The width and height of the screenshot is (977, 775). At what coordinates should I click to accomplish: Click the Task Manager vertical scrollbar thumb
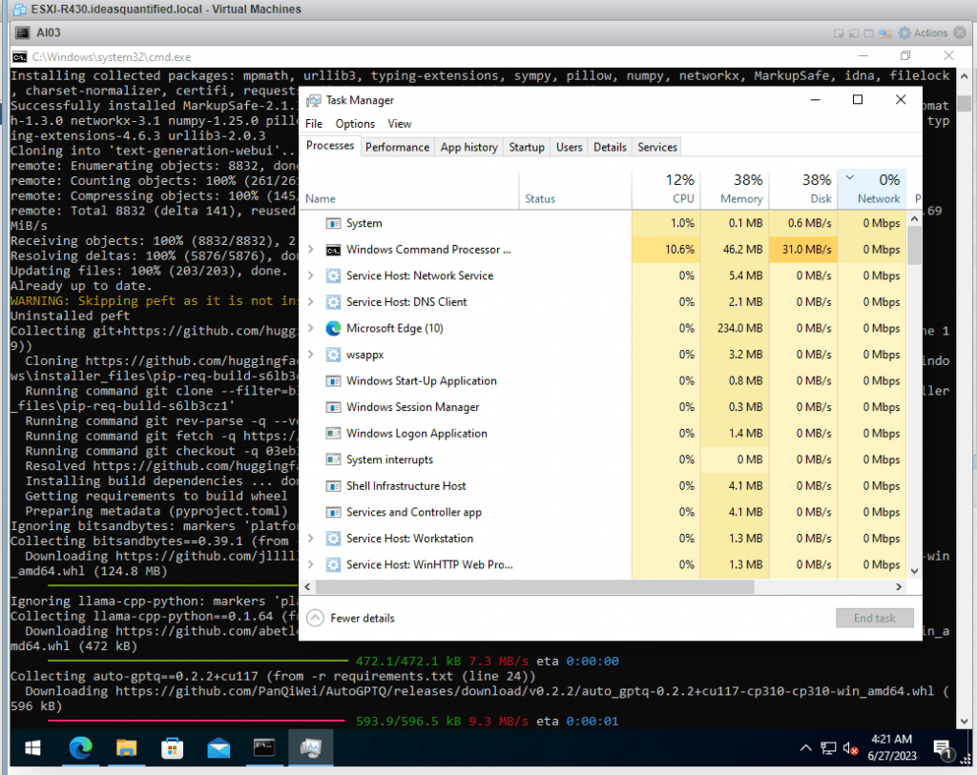914,245
